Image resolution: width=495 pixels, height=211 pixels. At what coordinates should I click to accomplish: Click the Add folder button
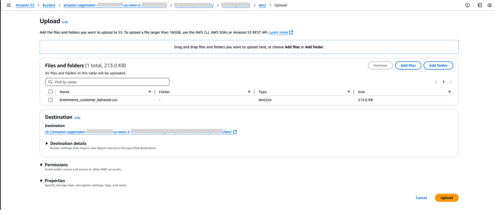(x=438, y=66)
